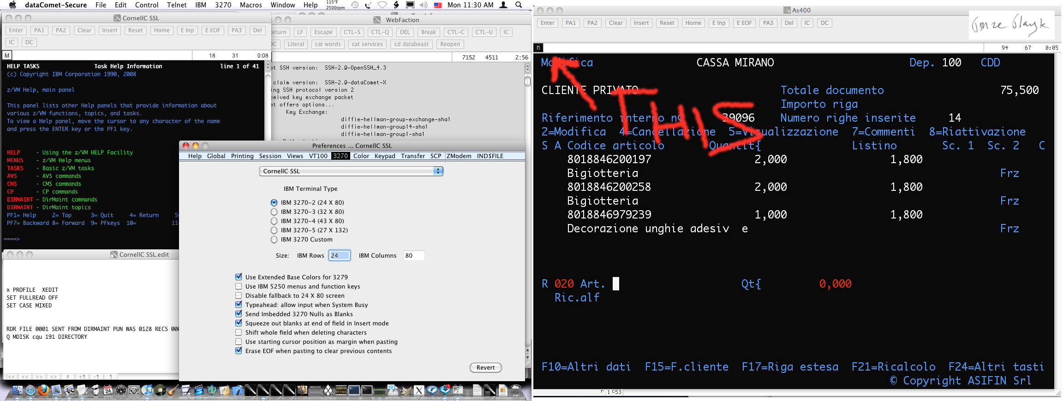Click the +¶ button in the edit window

coord(82,377)
